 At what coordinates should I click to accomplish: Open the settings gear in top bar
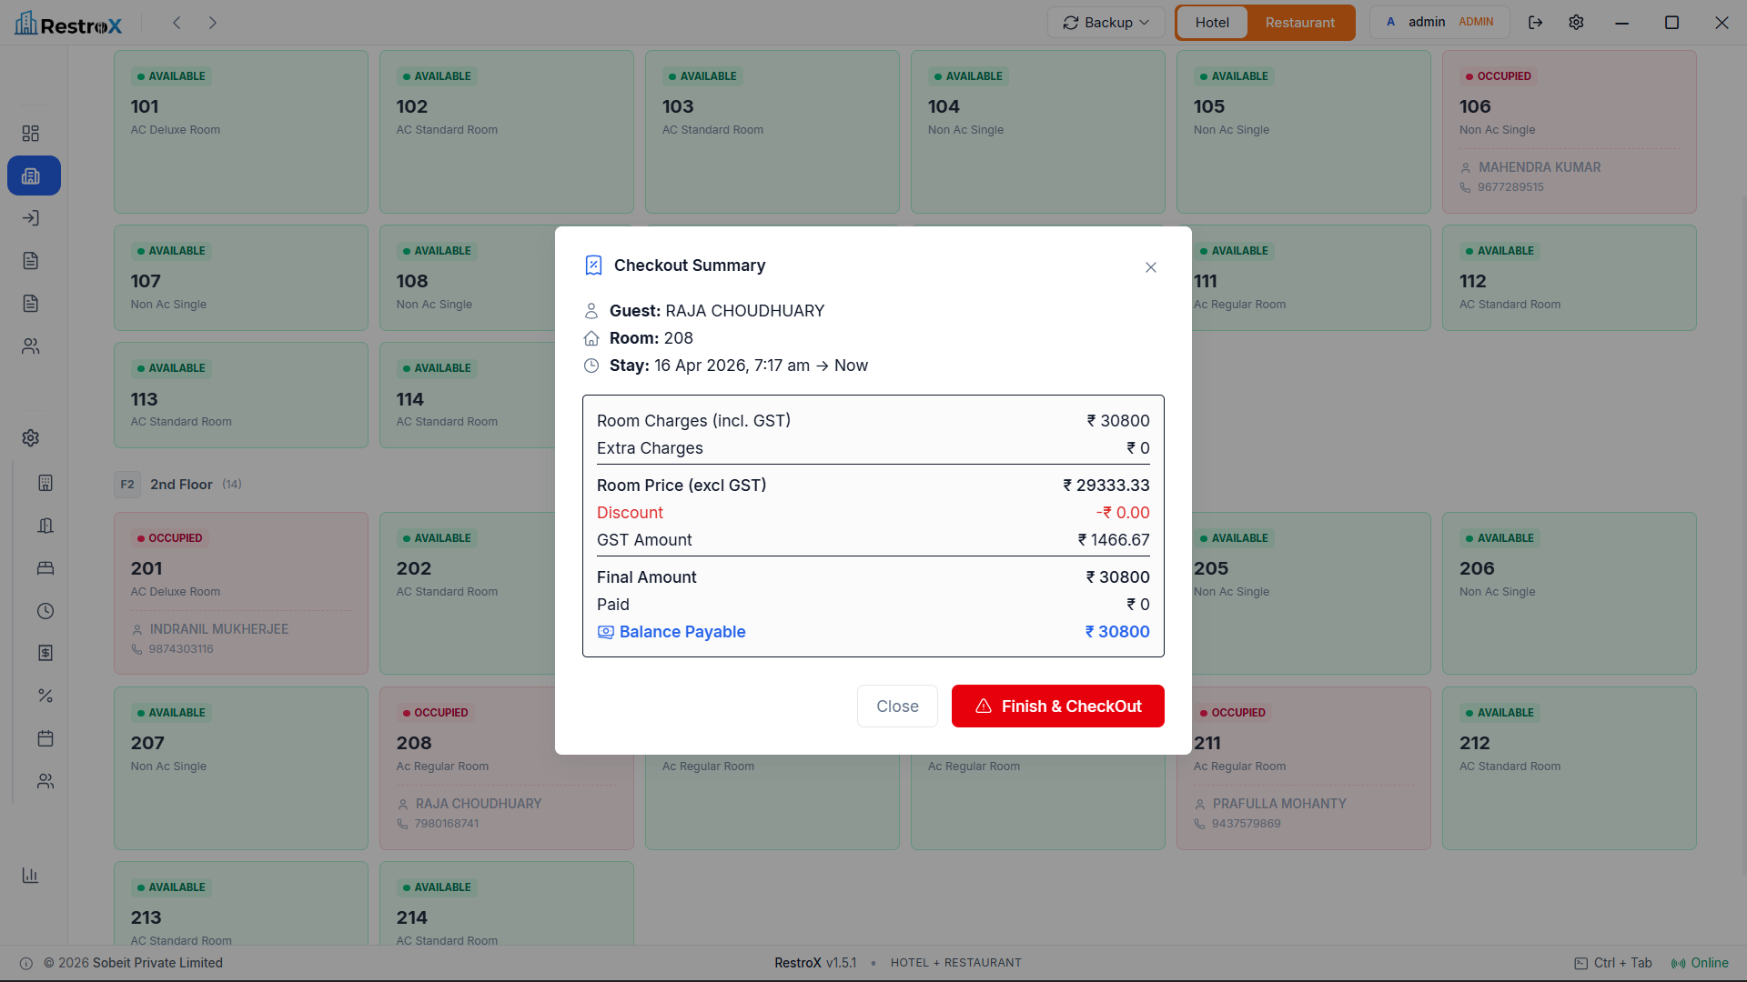tap(1577, 23)
